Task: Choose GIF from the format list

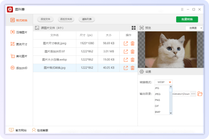Action: click(x=162, y=106)
